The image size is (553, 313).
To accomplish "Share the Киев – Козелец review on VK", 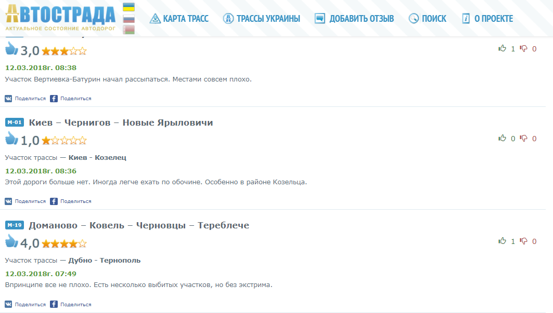I will [x=25, y=201].
